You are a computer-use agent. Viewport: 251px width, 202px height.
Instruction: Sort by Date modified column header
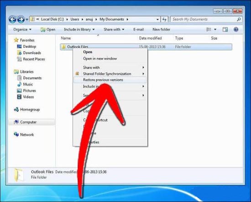point(150,38)
